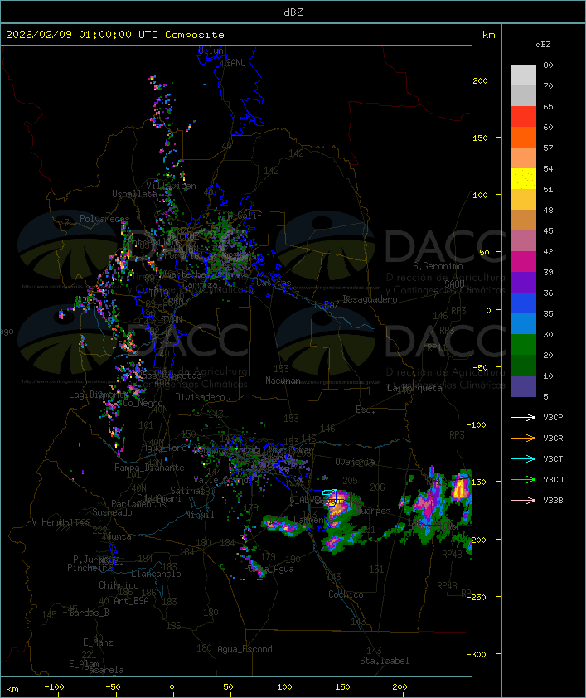Click the Pampa_Diamante map label
Screen dimensions: 586x698
click(x=149, y=468)
